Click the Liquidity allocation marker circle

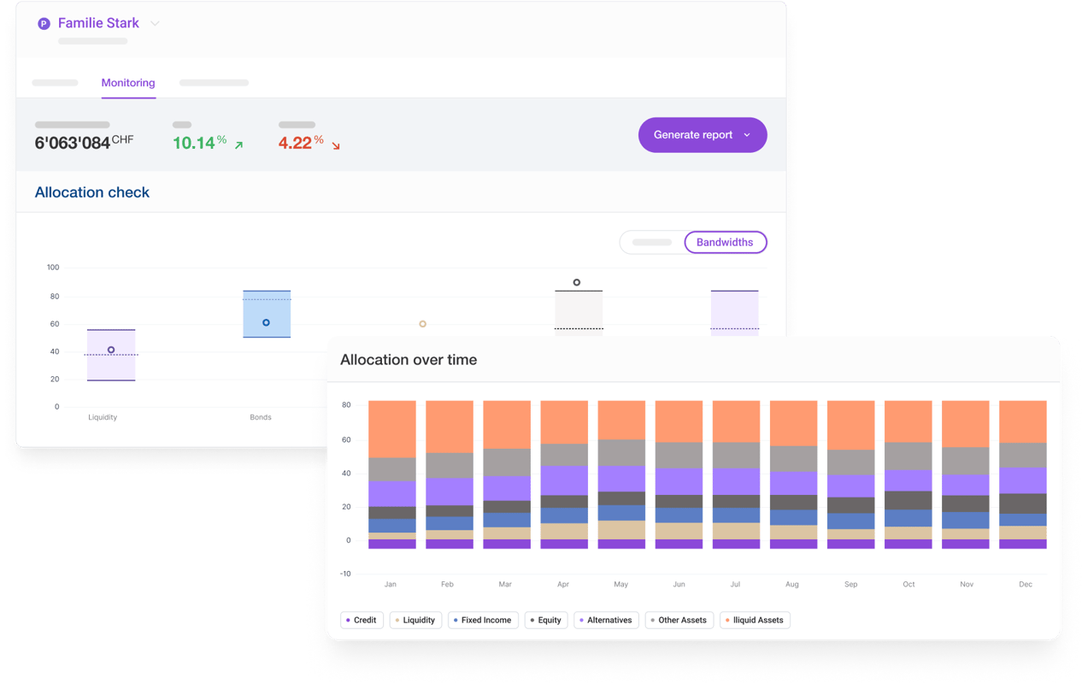(111, 350)
